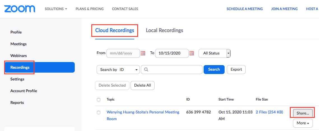Image resolution: width=319 pixels, height=131 pixels.
Task: Click the Delete Selected button
Action: 112,85
